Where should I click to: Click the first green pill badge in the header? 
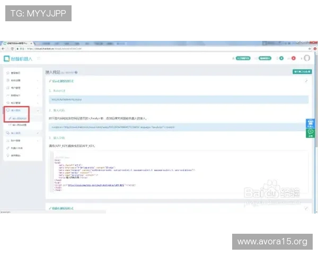click(x=243, y=58)
